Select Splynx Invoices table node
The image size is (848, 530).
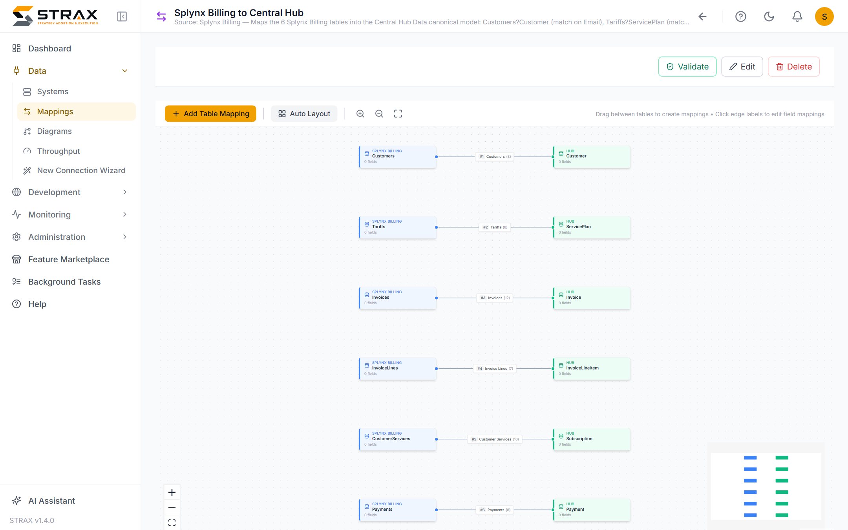(x=397, y=298)
